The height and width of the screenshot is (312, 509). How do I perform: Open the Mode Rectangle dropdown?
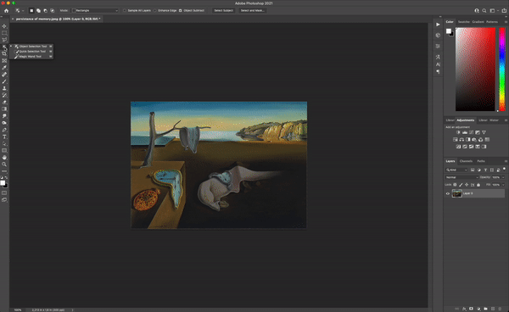click(95, 10)
